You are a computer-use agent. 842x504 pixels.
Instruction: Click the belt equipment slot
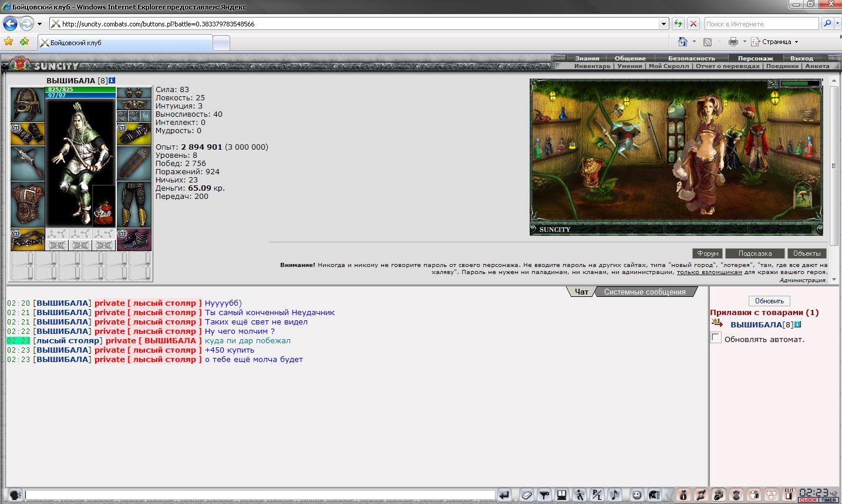click(x=28, y=239)
